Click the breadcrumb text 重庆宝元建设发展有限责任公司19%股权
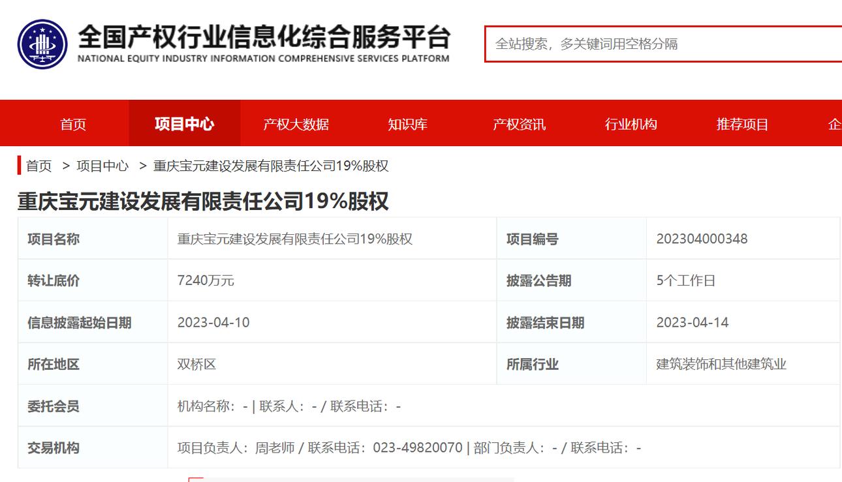The height and width of the screenshot is (482, 842). point(271,166)
